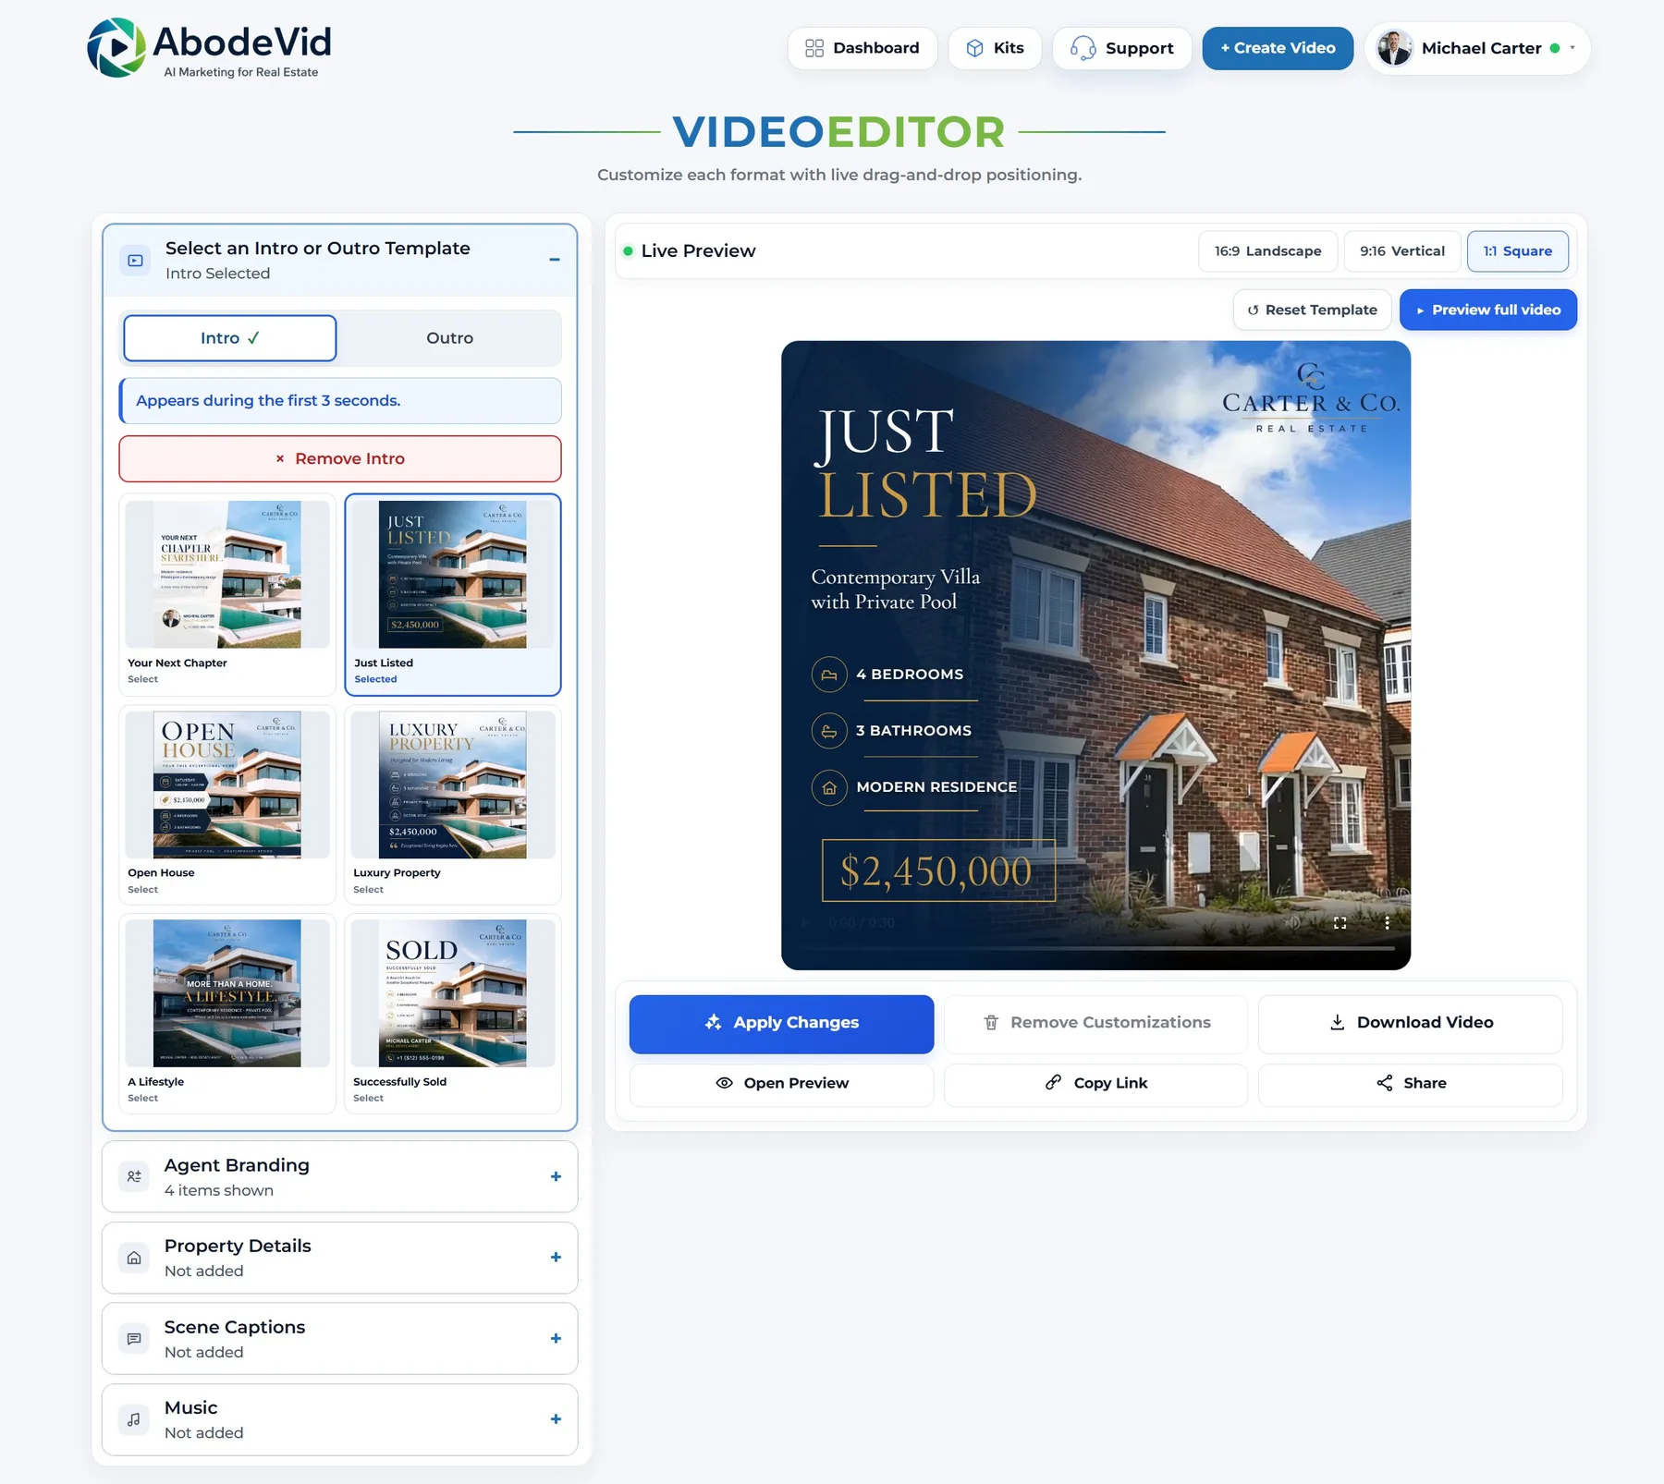Click the Music note section icon
This screenshot has width=1664, height=1484.
(134, 1419)
